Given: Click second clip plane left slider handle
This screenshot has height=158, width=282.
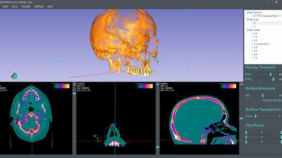Looking at the screenshot, I should coord(246,137).
